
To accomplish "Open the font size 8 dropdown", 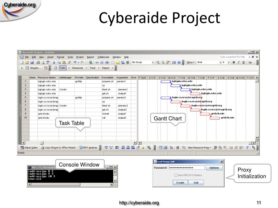I will [229, 63].
